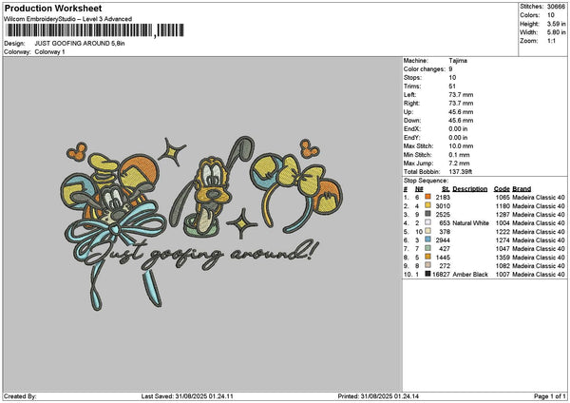Click the Color changes value 9
The height and width of the screenshot is (403, 570).
(x=450, y=69)
